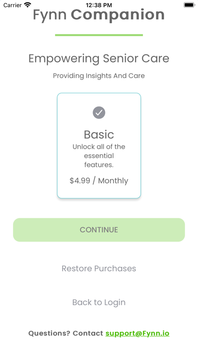Tap the word Monthly on the plan card

tap(113, 181)
